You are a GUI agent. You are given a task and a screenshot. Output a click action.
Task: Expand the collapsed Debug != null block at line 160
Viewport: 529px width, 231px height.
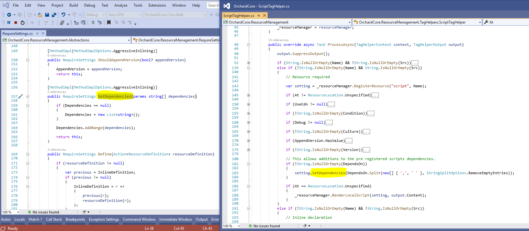click(x=248, y=123)
